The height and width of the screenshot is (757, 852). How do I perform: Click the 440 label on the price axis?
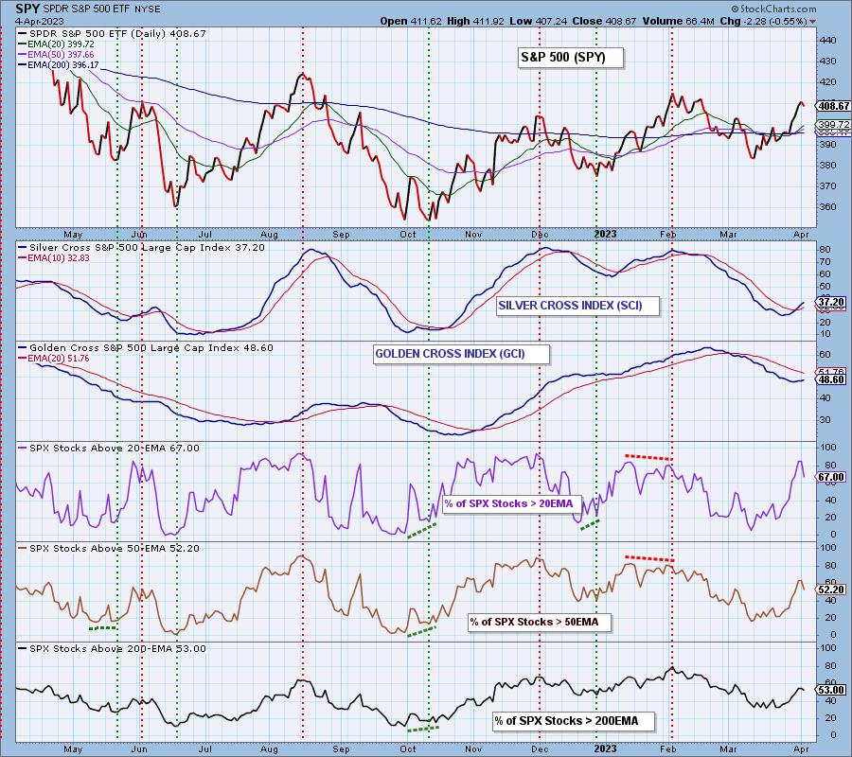point(828,40)
